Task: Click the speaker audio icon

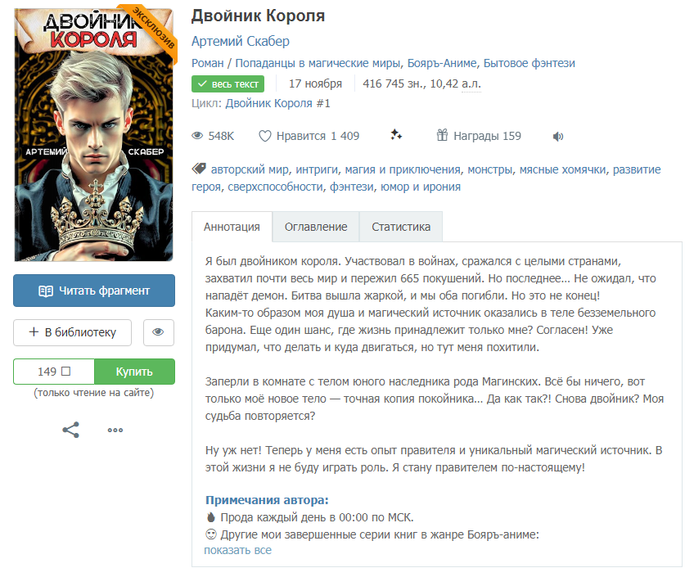Action: [x=557, y=137]
